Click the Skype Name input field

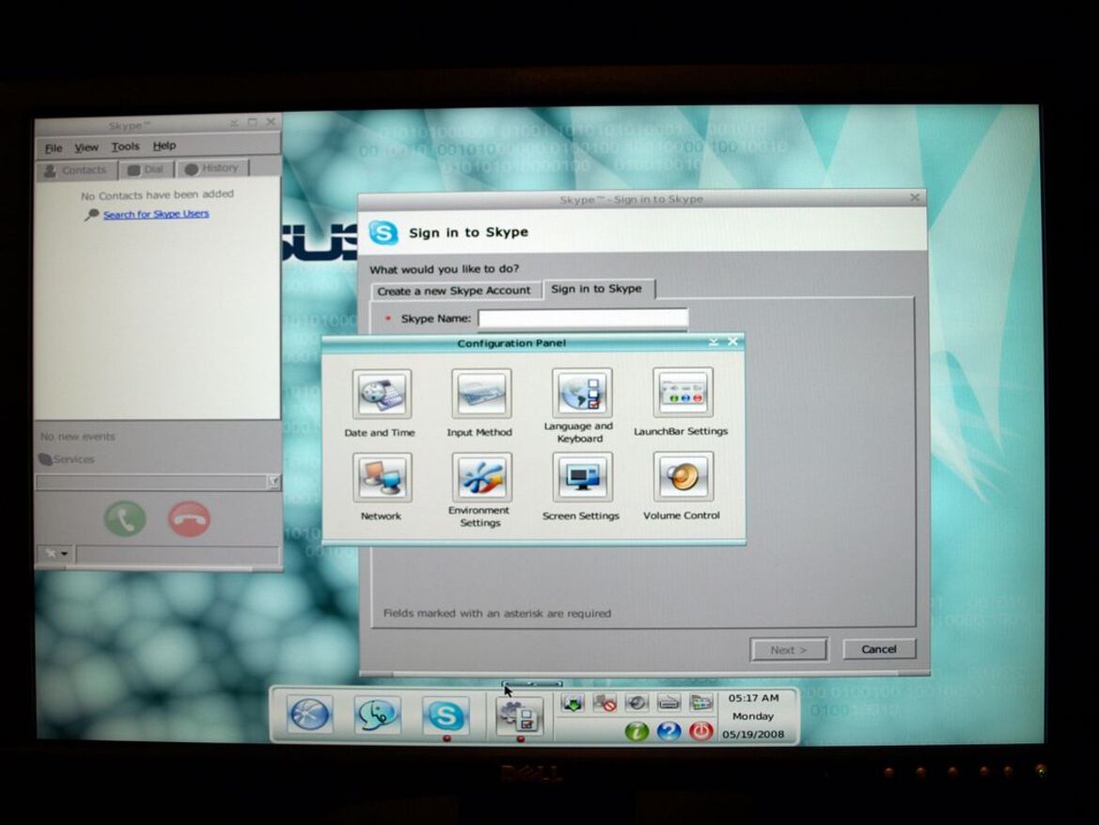[583, 318]
